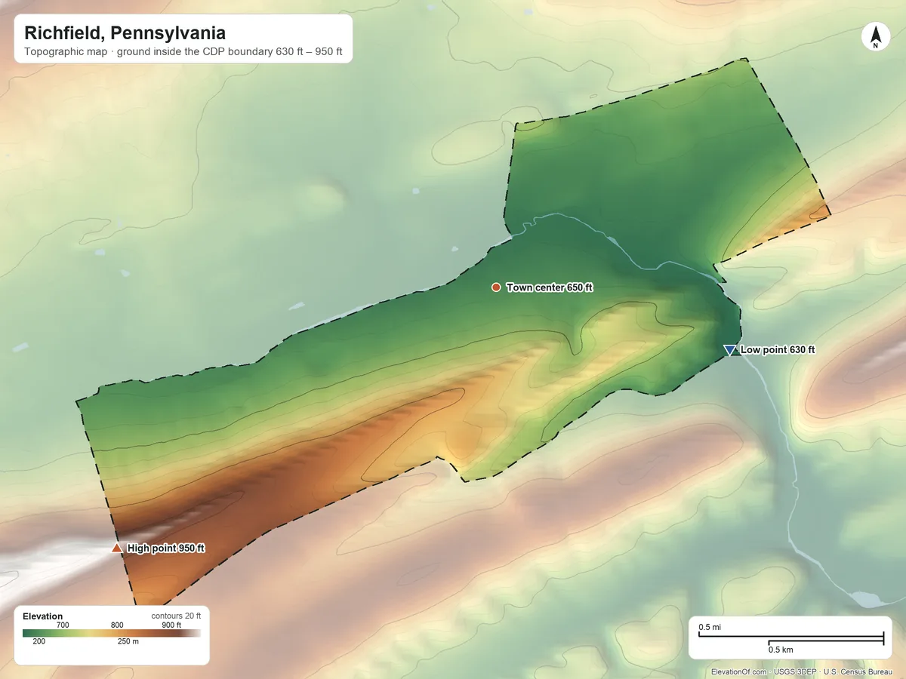The height and width of the screenshot is (679, 906).
Task: Click the 'High point 950 ft' label
Action: [166, 548]
